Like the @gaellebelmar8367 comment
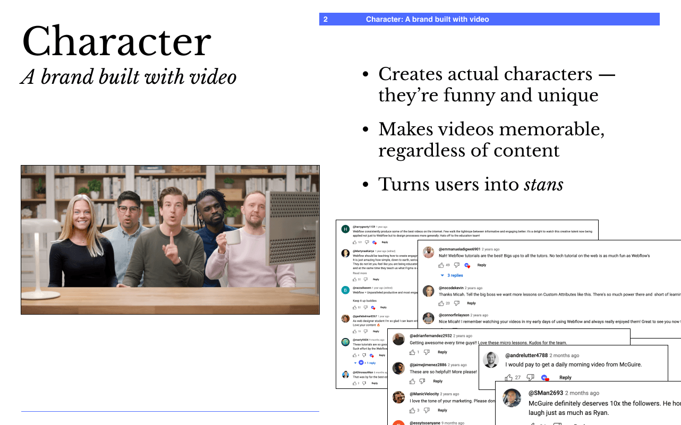681x425 pixels. click(x=355, y=331)
